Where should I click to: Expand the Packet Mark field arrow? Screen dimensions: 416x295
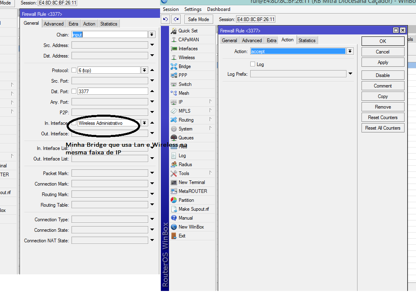(152, 173)
